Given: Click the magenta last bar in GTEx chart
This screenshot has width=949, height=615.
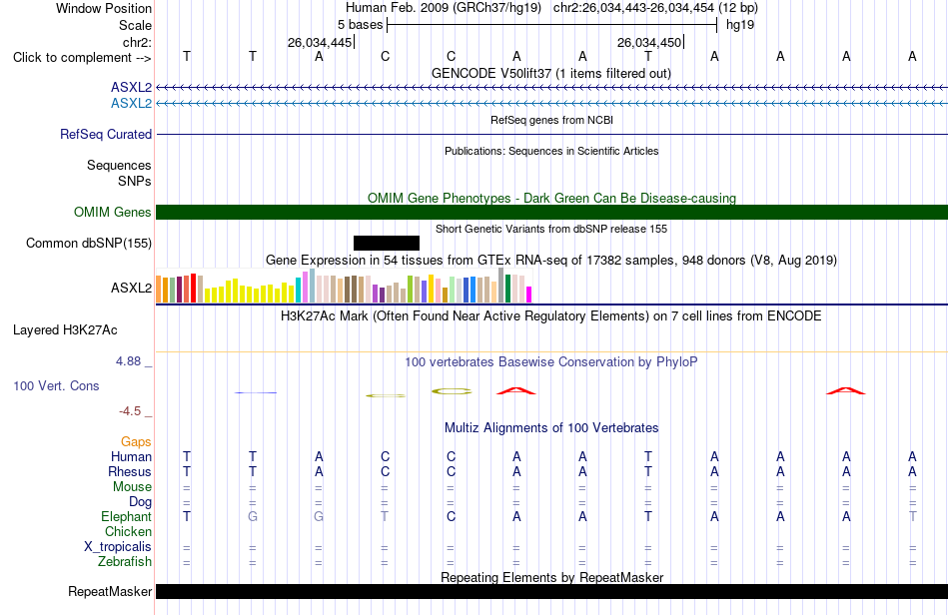Looking at the screenshot, I should [529, 295].
